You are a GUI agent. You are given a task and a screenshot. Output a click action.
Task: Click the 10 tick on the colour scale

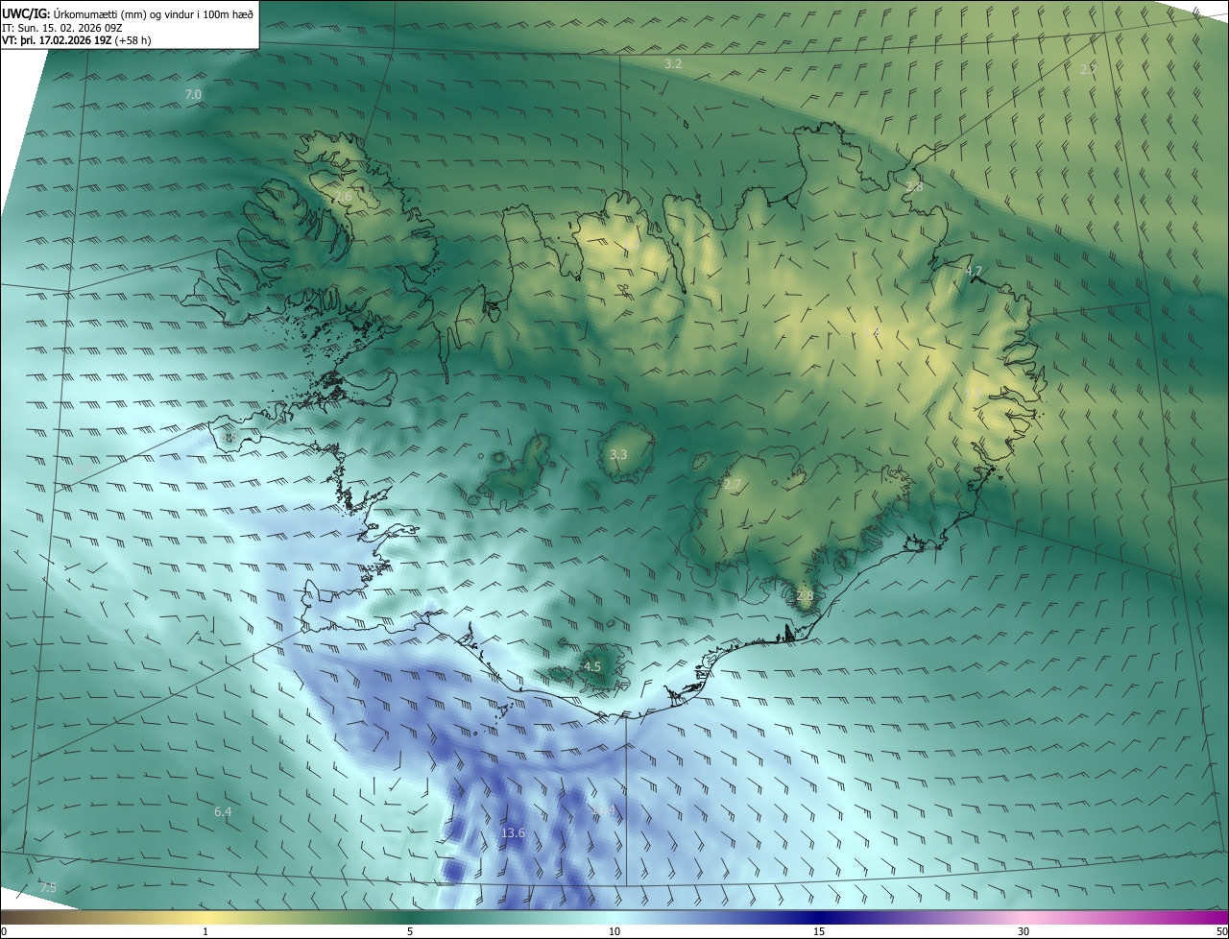pos(614,931)
